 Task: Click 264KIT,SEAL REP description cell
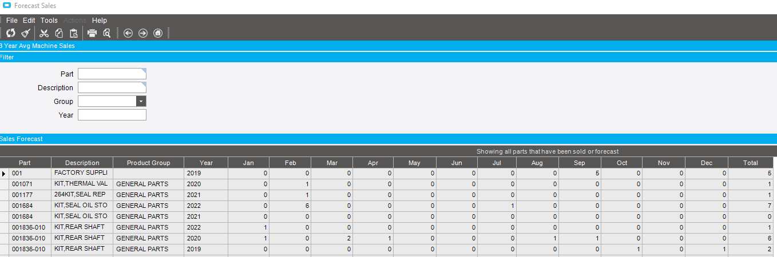[x=82, y=195]
